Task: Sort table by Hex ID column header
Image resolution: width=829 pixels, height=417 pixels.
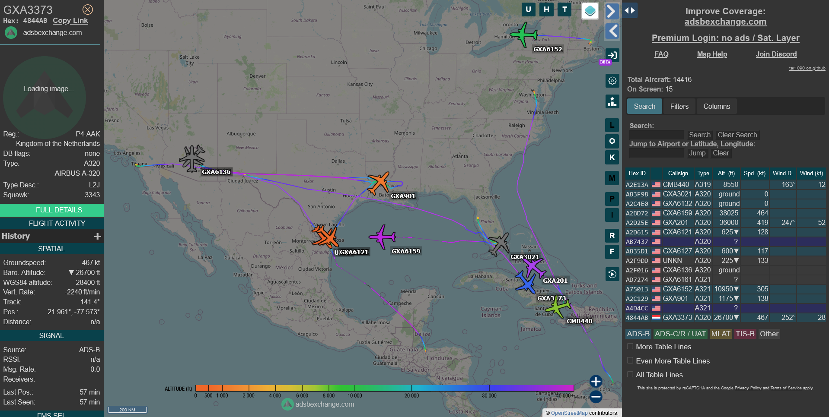Action: (637, 173)
